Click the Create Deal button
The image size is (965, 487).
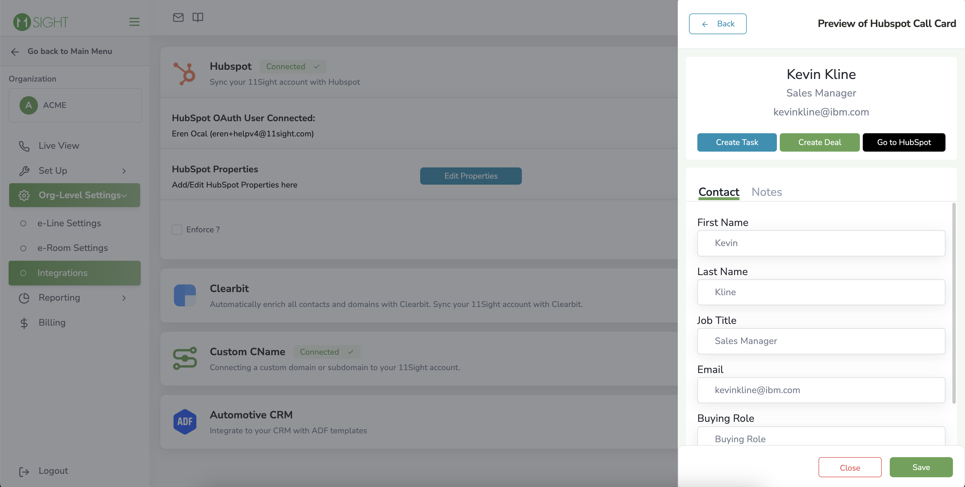point(819,142)
